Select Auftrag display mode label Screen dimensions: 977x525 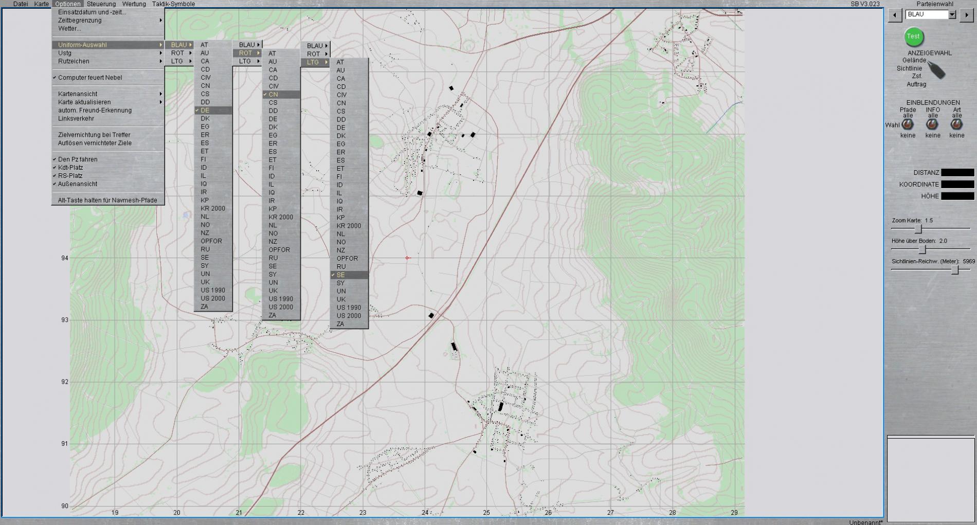point(916,84)
